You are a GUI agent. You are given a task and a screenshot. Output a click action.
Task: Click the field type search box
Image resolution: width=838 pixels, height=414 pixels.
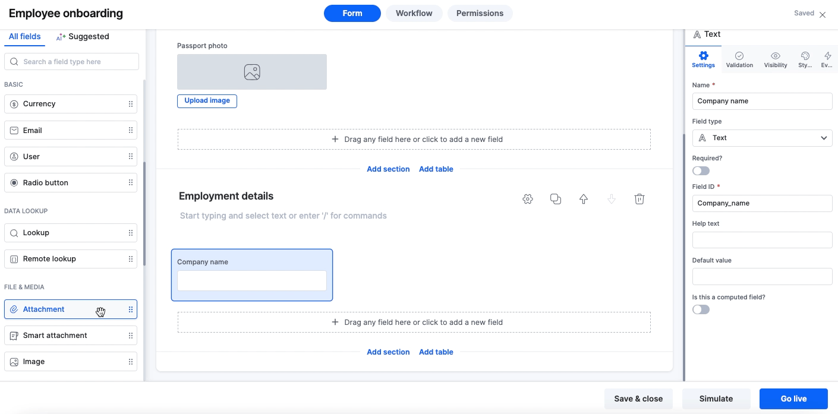point(71,62)
